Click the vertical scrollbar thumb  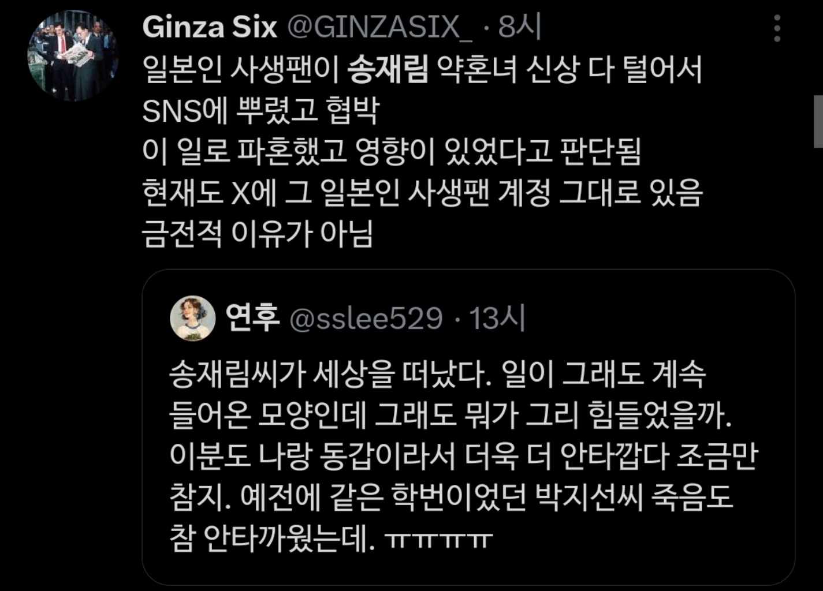[818, 121]
